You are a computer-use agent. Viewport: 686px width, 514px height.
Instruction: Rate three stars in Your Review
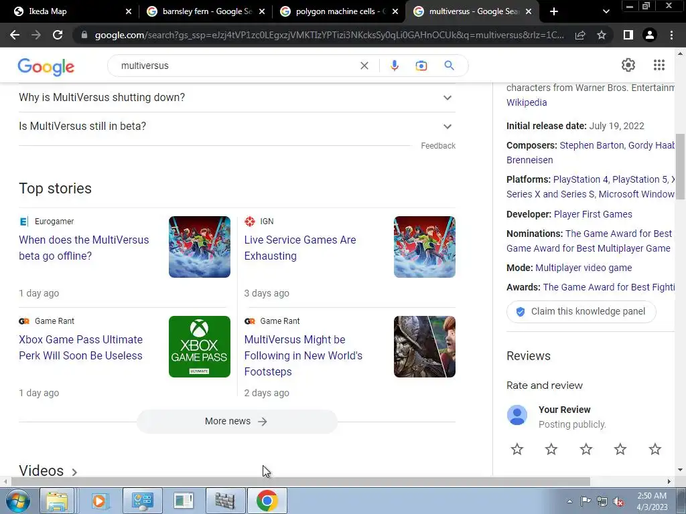point(586,449)
